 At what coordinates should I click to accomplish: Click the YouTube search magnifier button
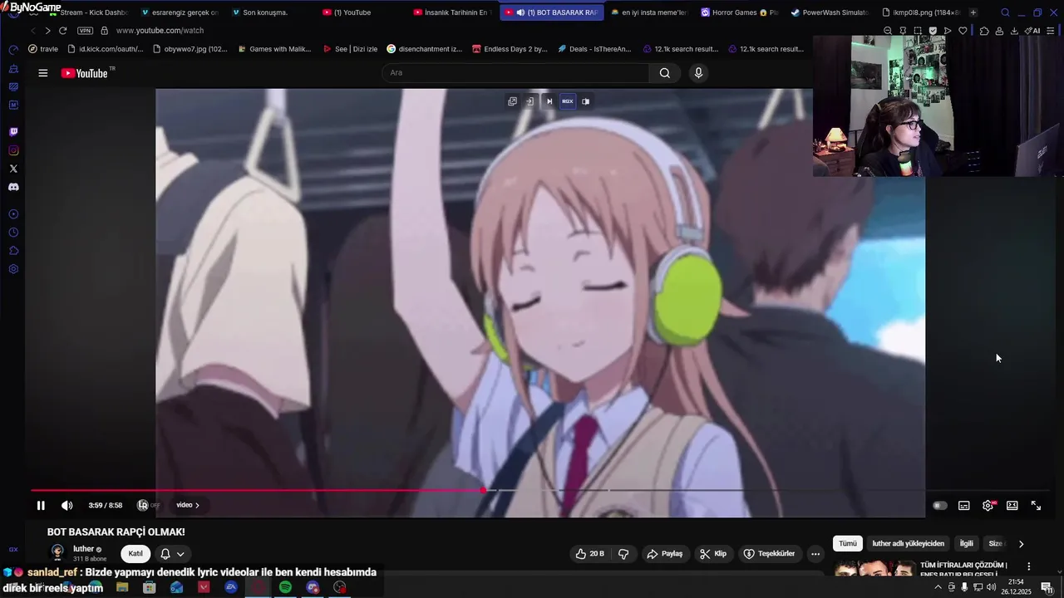(665, 73)
